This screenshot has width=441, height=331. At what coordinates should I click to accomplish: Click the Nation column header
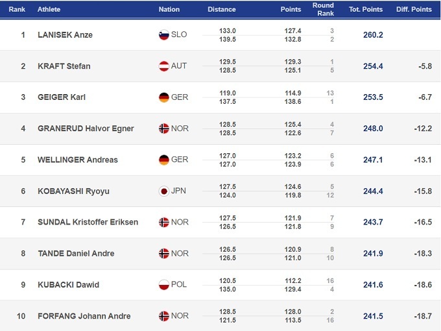pos(169,10)
